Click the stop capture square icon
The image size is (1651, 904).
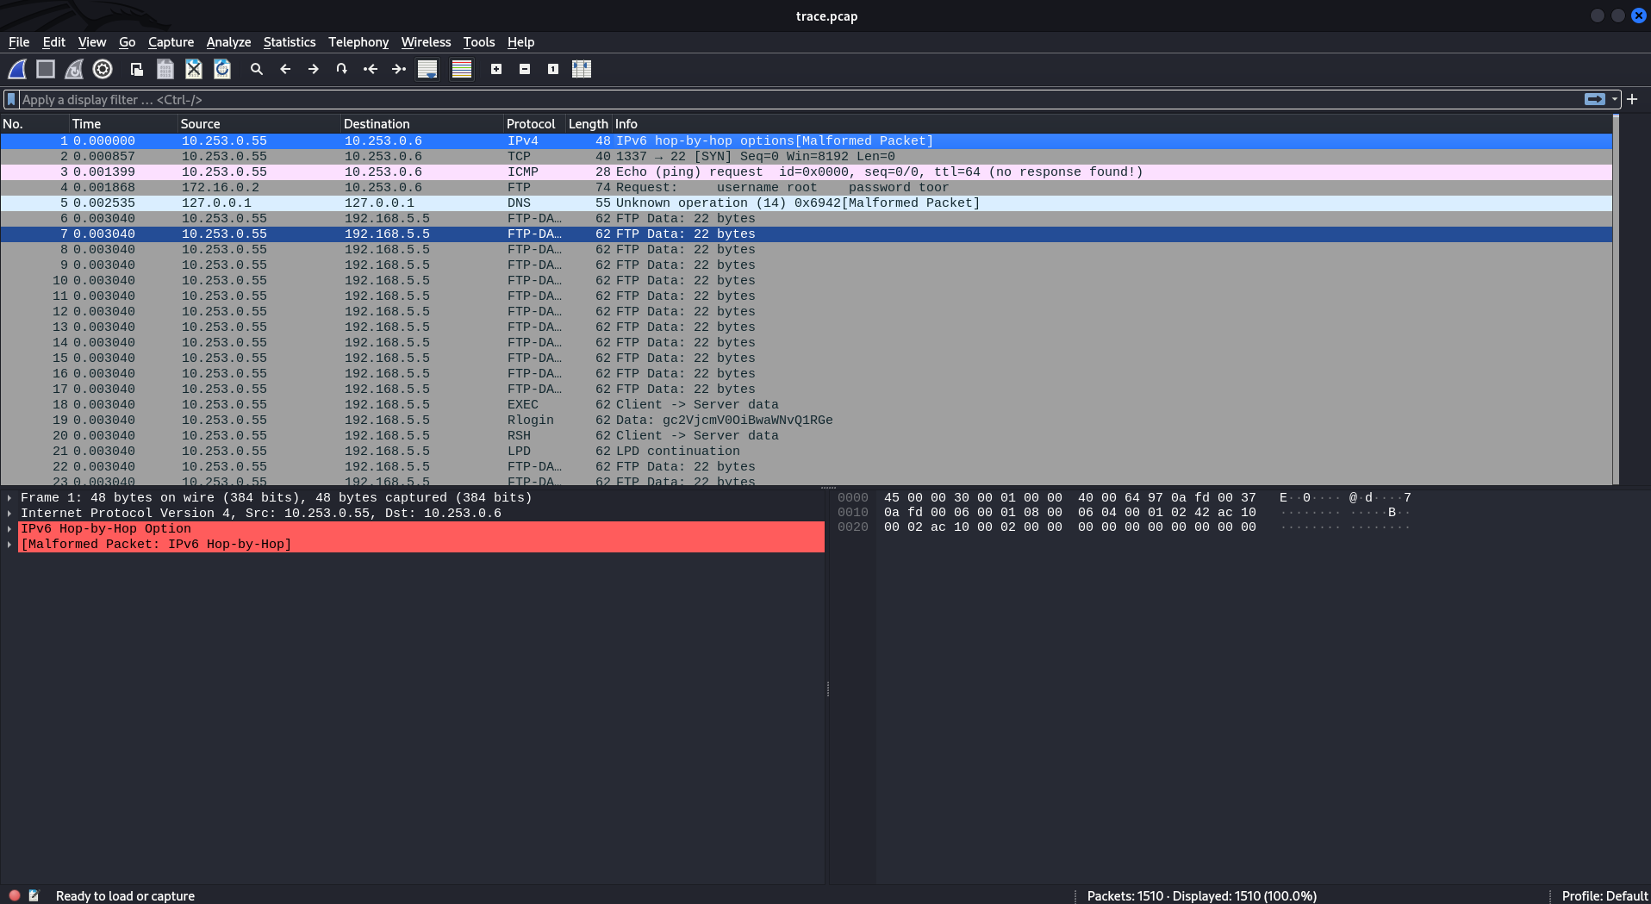[x=46, y=69]
